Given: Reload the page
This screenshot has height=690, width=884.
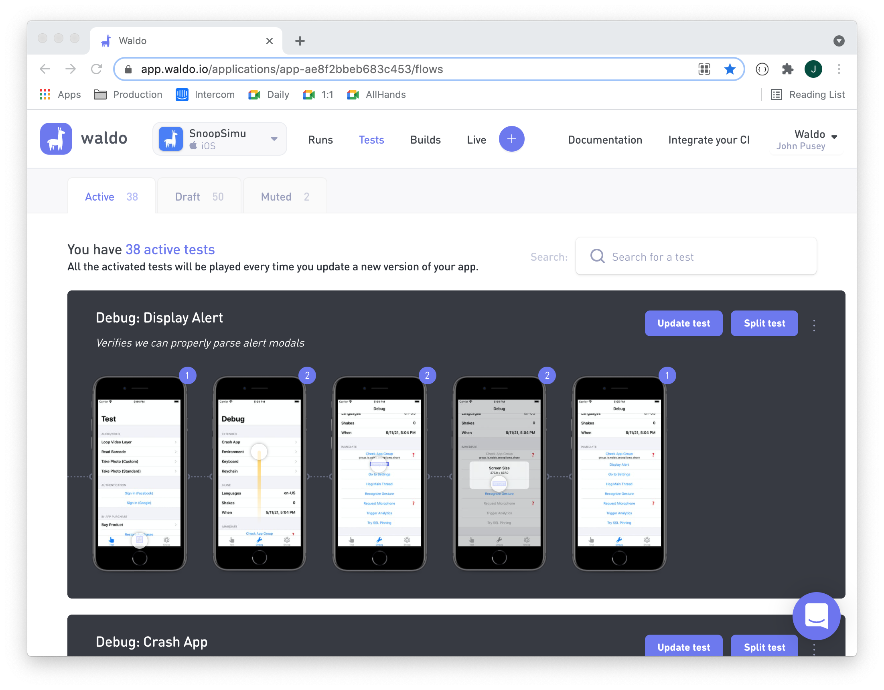Looking at the screenshot, I should 96,69.
